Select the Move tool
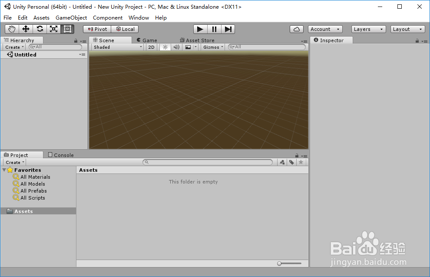430x277 pixels. pyautogui.click(x=26, y=29)
